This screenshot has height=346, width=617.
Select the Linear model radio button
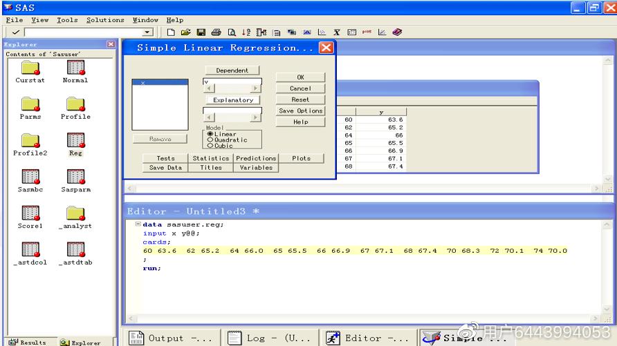[210, 134]
